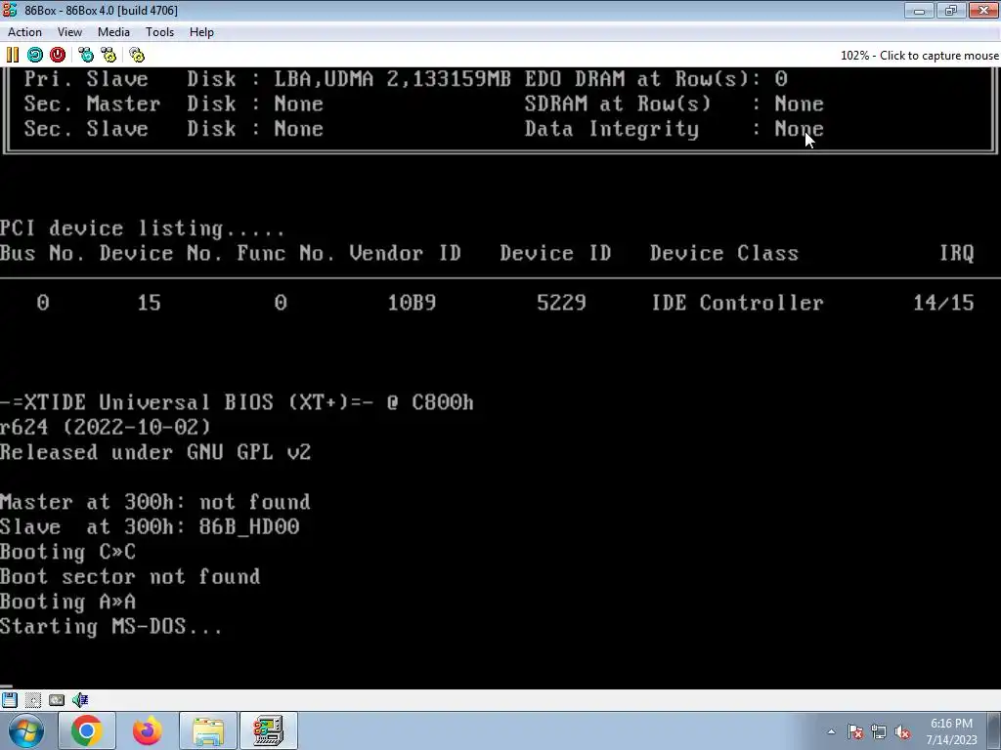
Task: Click the 'Booting C»C' line
Action: click(67, 552)
